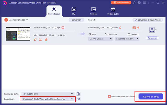Click the source video thumbnail

[18, 34]
